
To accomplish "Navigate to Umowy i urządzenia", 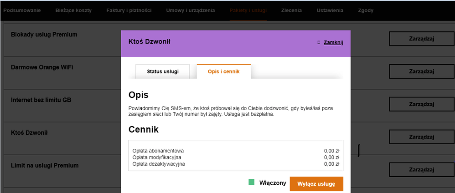I will (191, 10).
